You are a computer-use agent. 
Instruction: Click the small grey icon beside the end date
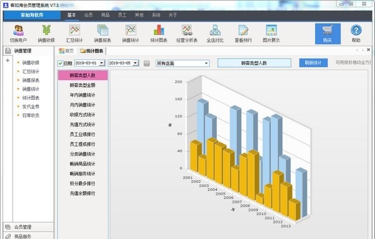point(147,63)
